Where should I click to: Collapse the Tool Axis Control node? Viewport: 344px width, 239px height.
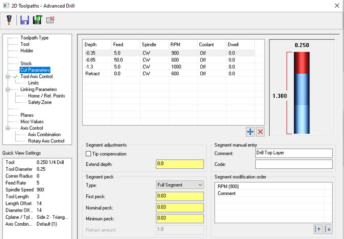click(x=8, y=76)
